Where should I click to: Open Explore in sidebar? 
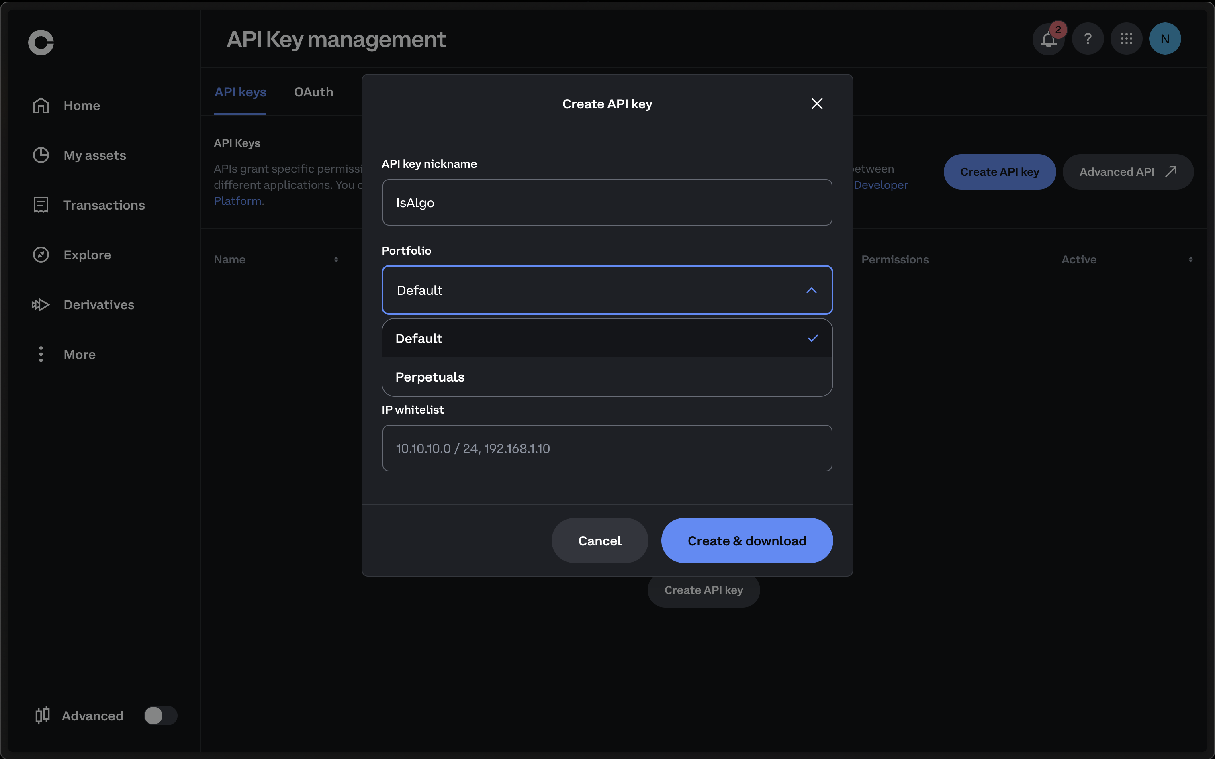point(87,255)
